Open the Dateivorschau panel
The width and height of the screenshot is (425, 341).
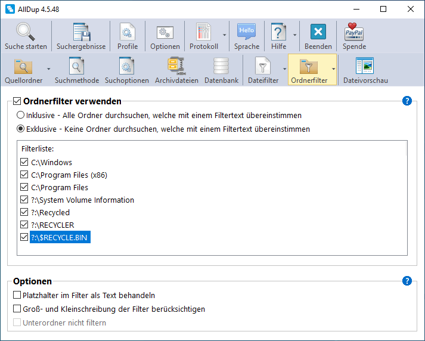tap(365, 66)
